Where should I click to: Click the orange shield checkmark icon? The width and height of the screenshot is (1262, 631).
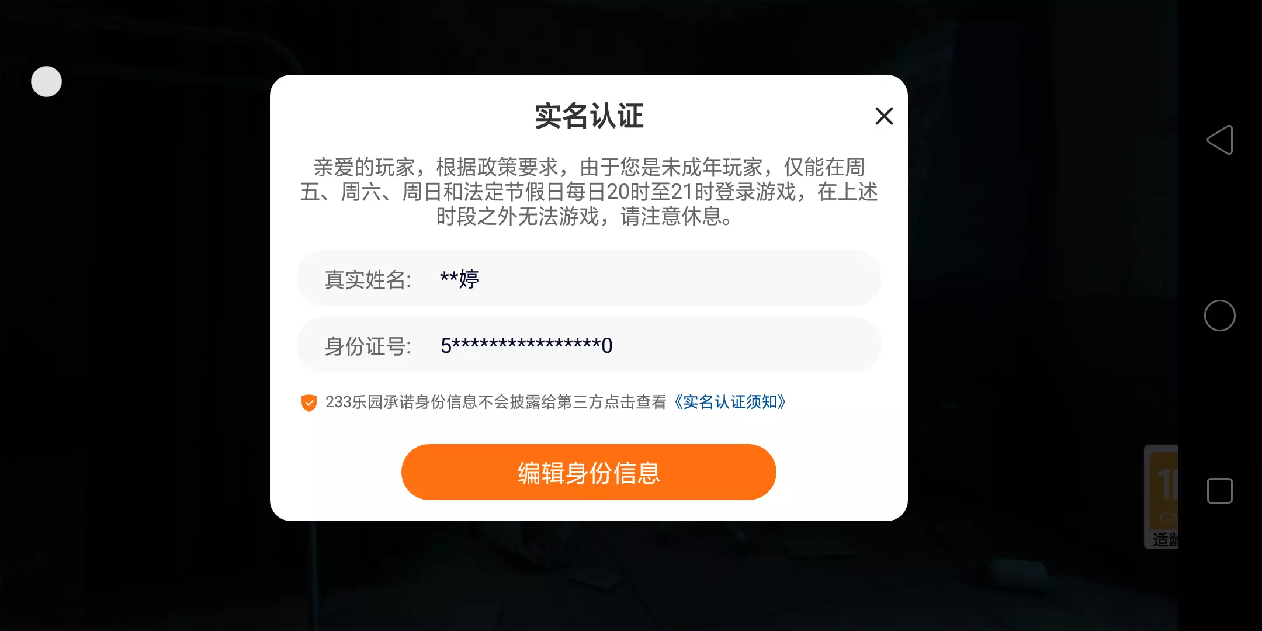point(309,403)
